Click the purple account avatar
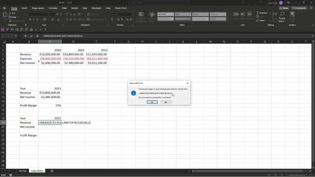Screen dimensions: 315x177 point(281,3)
